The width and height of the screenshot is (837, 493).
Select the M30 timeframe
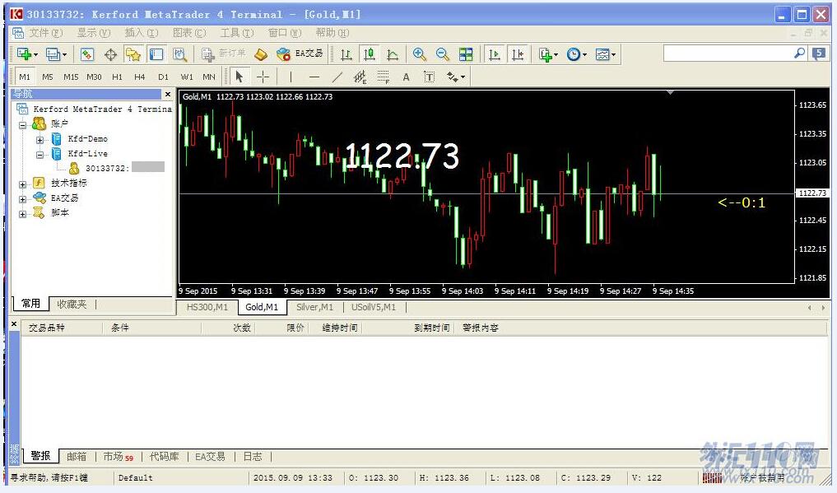(94, 77)
